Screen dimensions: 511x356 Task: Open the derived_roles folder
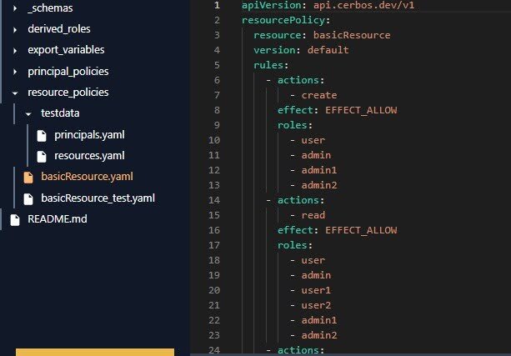59,29
